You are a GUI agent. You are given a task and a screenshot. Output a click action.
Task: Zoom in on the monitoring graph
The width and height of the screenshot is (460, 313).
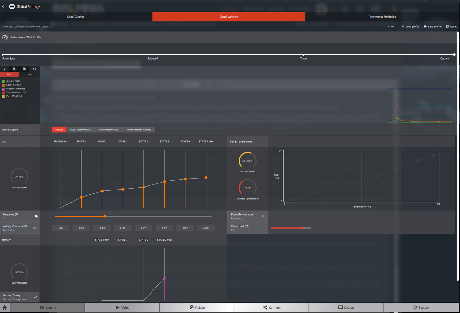(x=14, y=69)
